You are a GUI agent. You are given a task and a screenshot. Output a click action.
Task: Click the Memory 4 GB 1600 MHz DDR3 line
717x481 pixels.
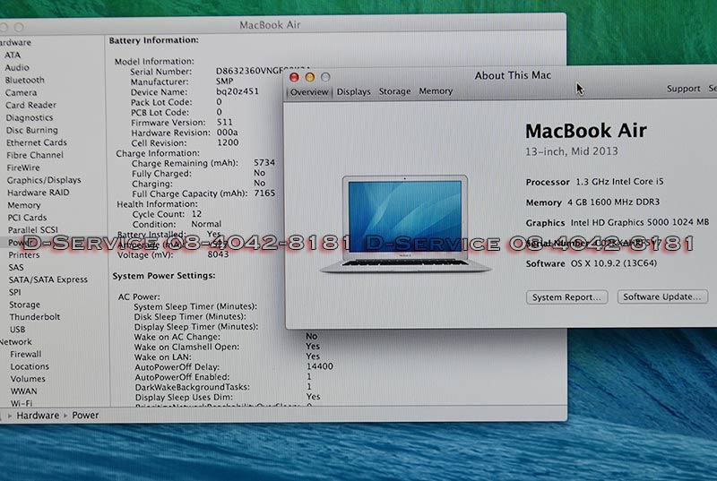coord(592,202)
